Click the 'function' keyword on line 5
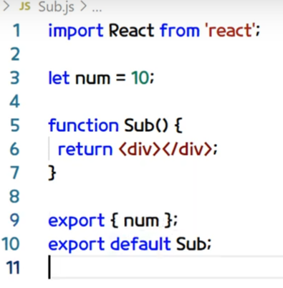 point(83,125)
